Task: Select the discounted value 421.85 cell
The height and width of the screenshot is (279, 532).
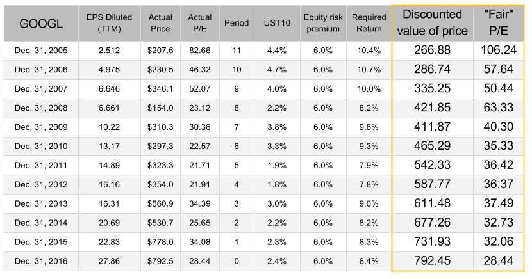Action: (433, 108)
